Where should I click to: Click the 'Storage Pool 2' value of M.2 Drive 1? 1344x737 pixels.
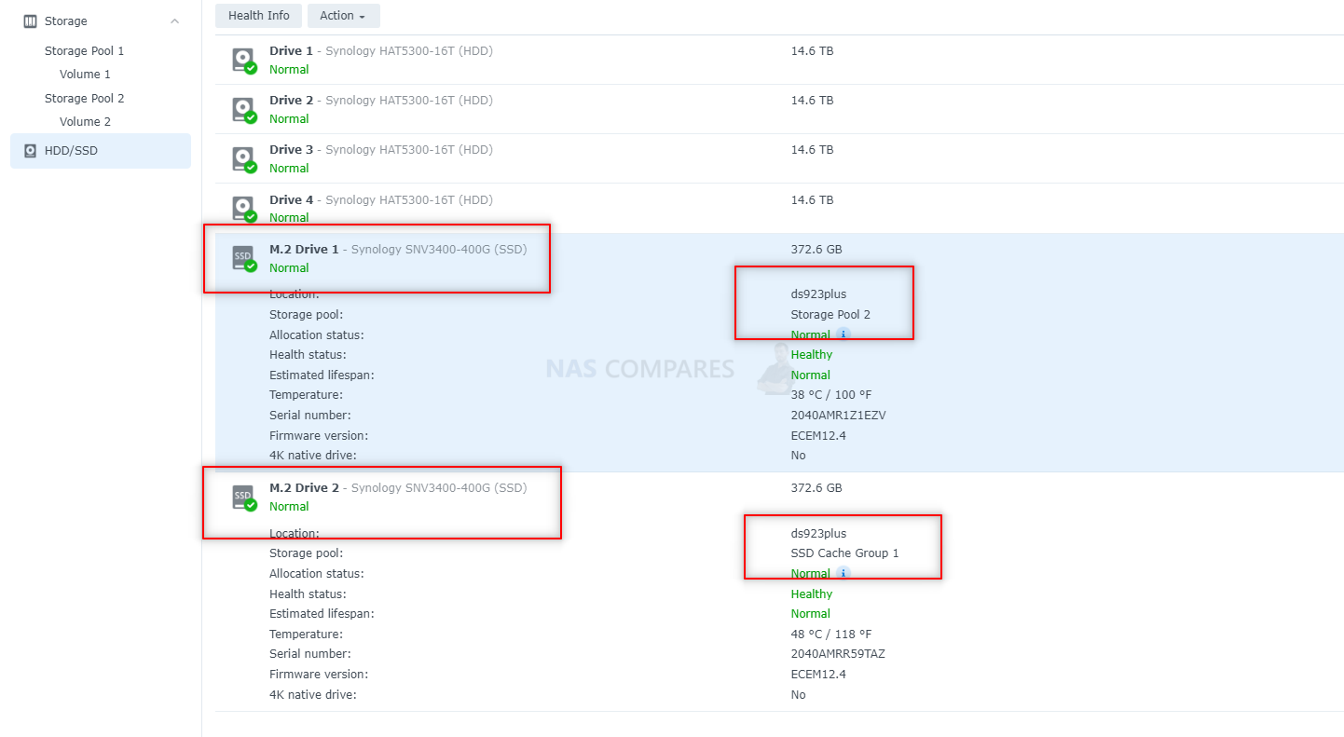[830, 314]
